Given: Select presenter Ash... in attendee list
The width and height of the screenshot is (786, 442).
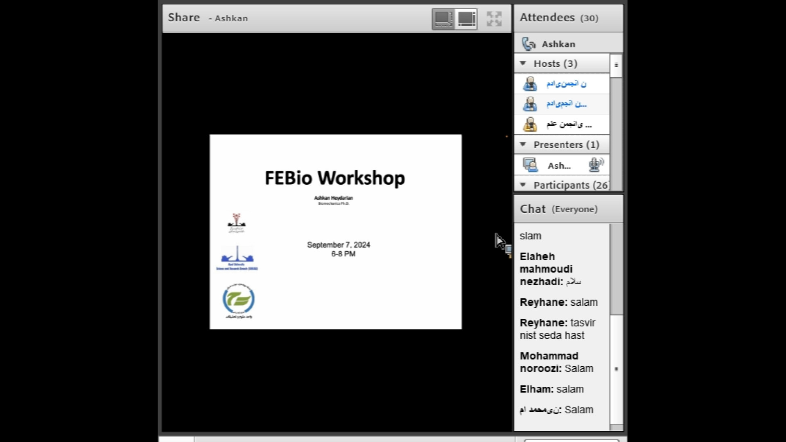Looking at the screenshot, I should click(559, 166).
